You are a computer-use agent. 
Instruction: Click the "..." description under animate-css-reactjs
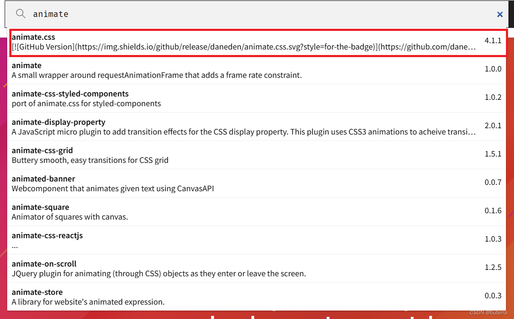[15, 247]
